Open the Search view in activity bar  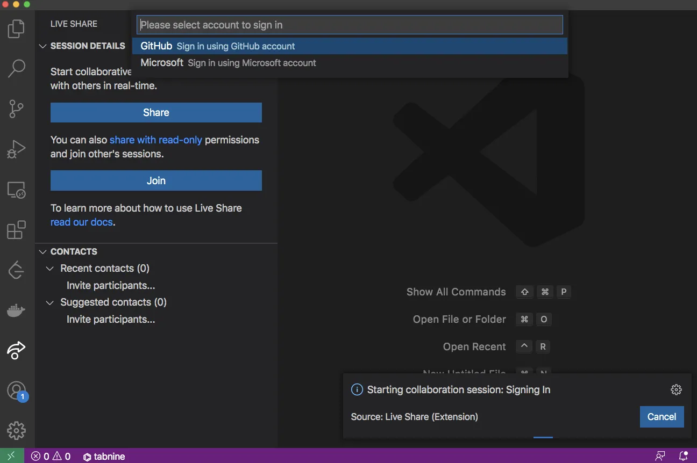point(17,69)
